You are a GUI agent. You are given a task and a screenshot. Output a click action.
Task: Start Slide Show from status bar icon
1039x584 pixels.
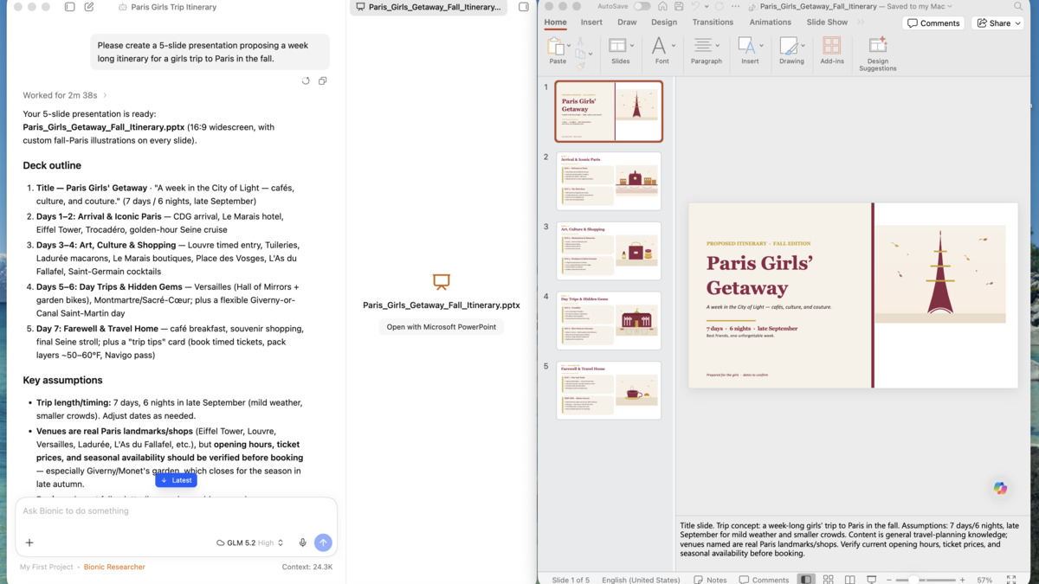pyautogui.click(x=872, y=580)
